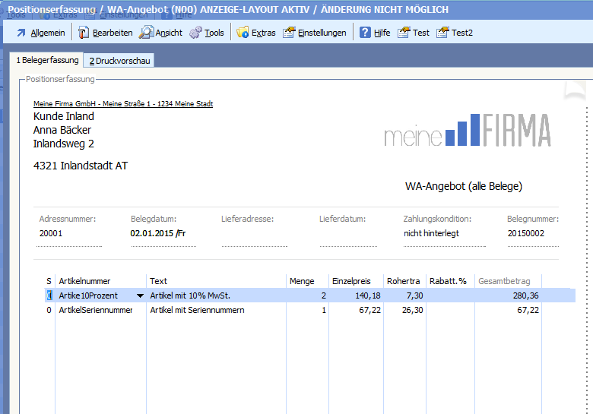Viewport: 593px width, 414px height.
Task: Click the Hilfe question mark icon
Action: [366, 33]
